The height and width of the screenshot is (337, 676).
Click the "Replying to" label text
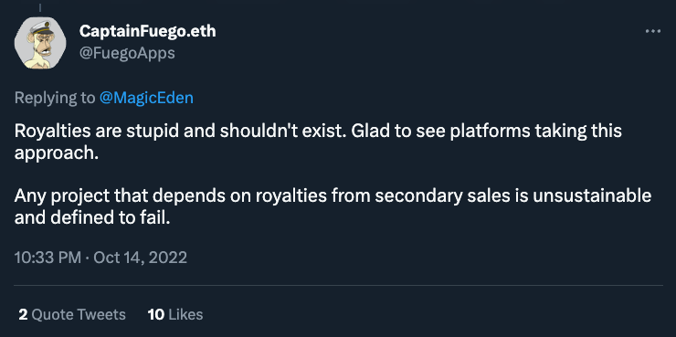[x=54, y=98]
